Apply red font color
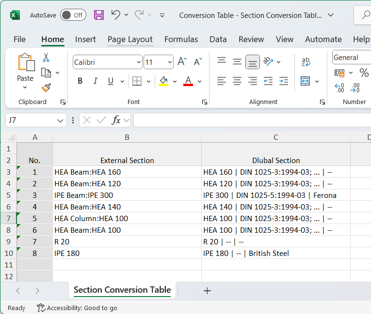371x314 pixels. pos(188,81)
